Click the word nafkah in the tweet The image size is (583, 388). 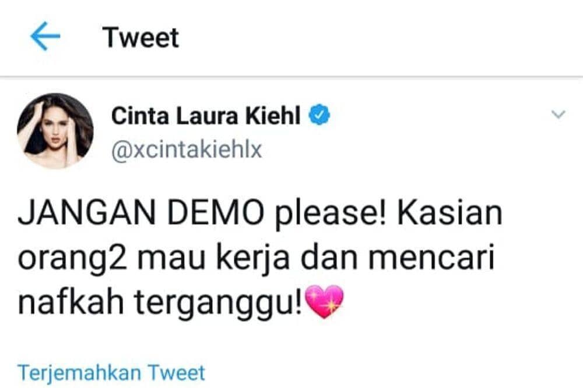pos(71,301)
